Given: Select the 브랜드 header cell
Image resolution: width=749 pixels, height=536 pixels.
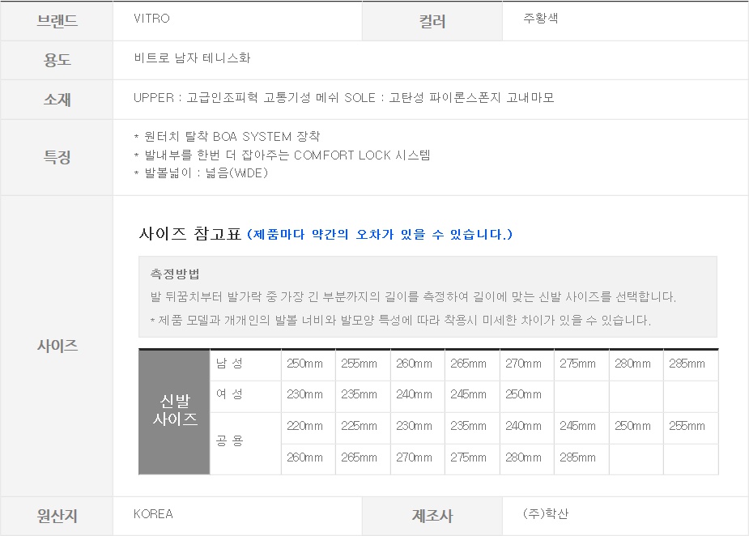Looking at the screenshot, I should [x=57, y=21].
